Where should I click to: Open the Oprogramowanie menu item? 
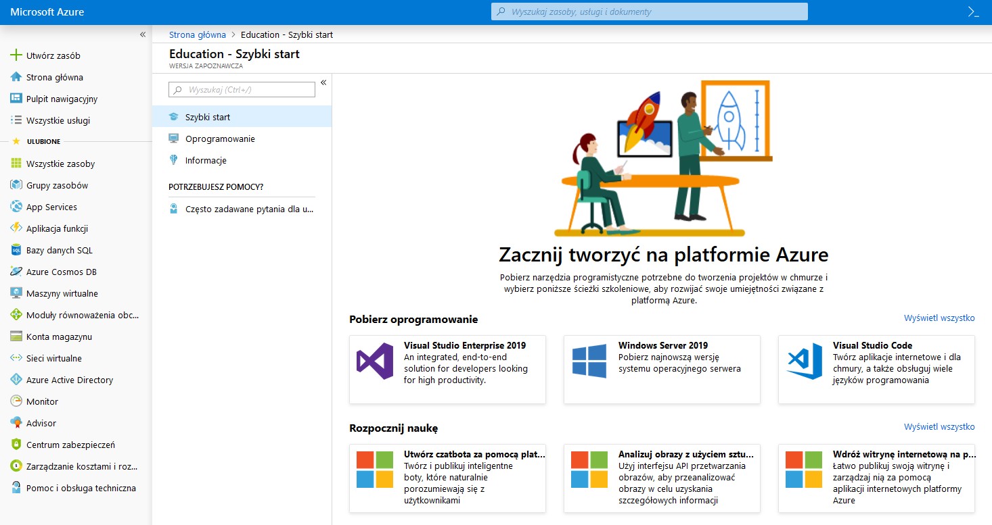[x=242, y=139]
